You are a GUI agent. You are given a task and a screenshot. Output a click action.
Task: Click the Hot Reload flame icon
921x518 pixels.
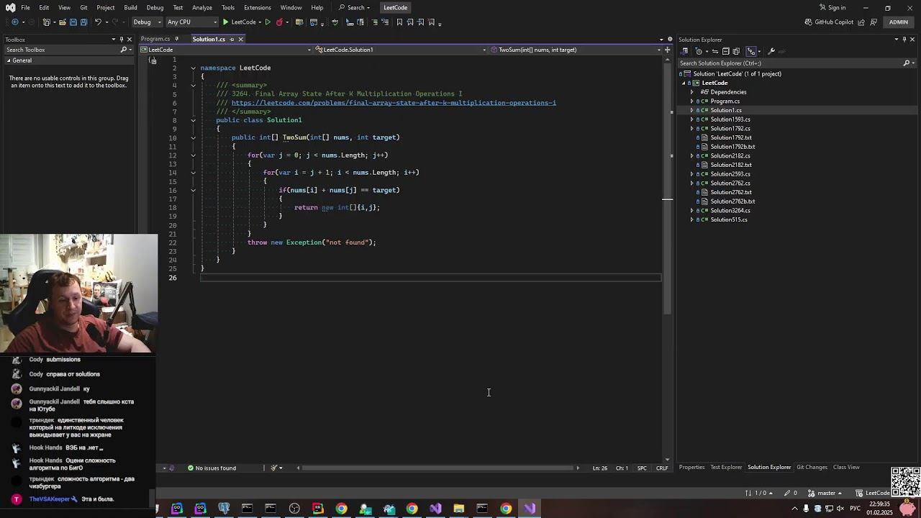click(279, 22)
